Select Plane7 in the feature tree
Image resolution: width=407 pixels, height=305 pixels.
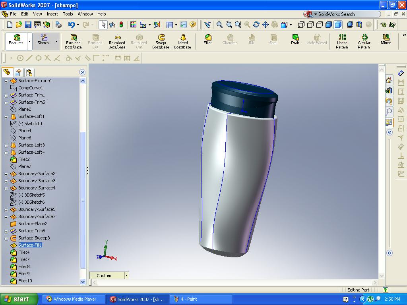25,166
